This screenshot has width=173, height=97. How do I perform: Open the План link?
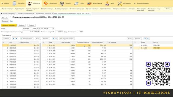[11, 21]
